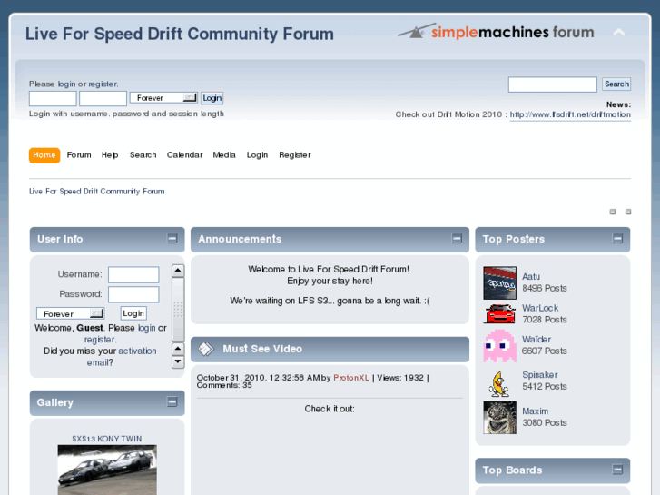Click the second small collapse-columns icon
This screenshot has width=660, height=495.
tap(628, 212)
